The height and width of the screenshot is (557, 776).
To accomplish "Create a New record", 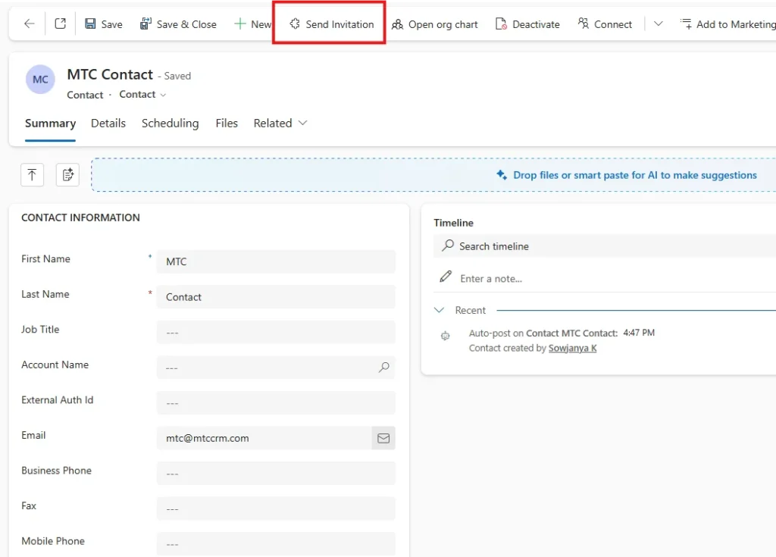I will (252, 24).
